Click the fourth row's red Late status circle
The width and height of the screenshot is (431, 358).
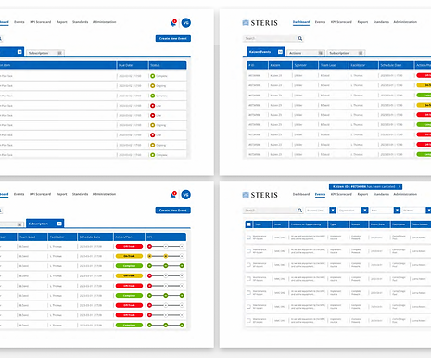[152, 106]
